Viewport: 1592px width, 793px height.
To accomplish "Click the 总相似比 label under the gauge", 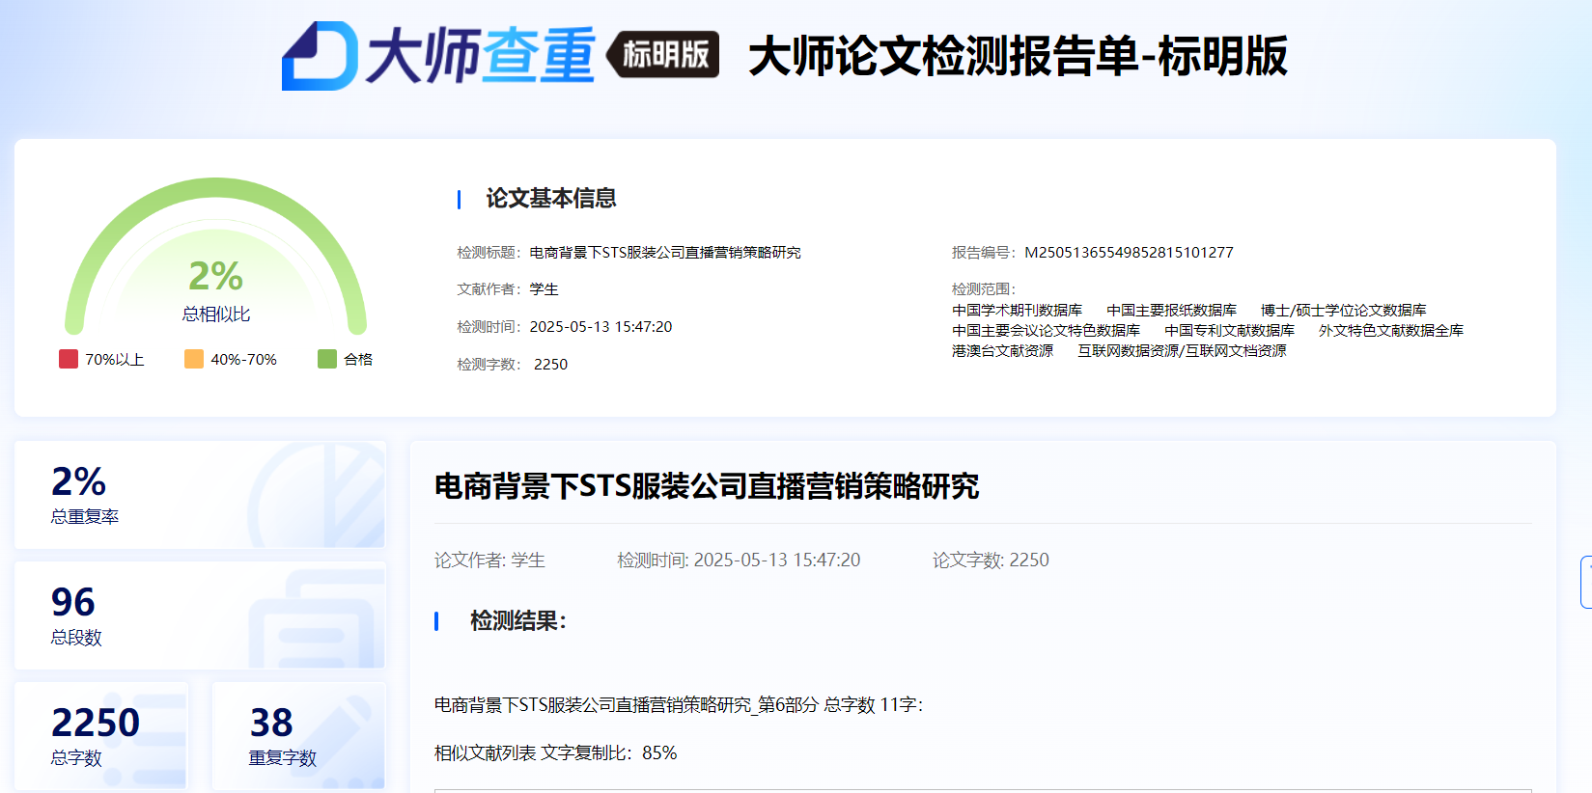I will [x=215, y=314].
